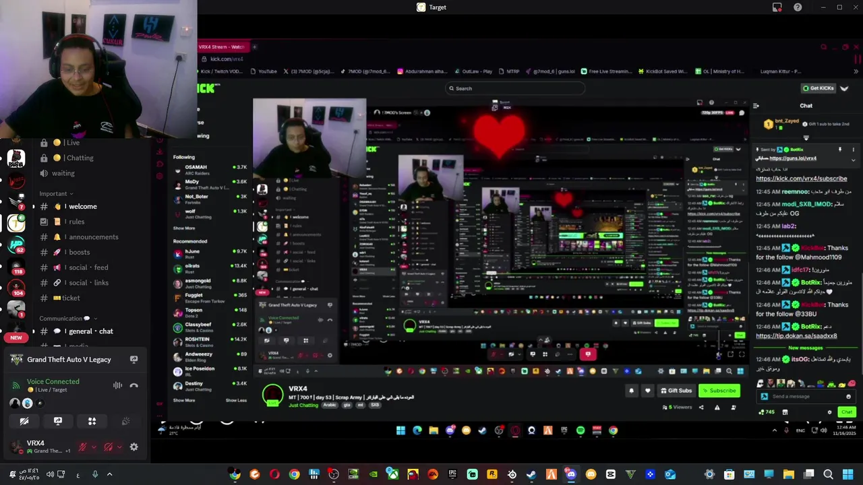Toggle system microphone in bottom tray

pos(95,474)
